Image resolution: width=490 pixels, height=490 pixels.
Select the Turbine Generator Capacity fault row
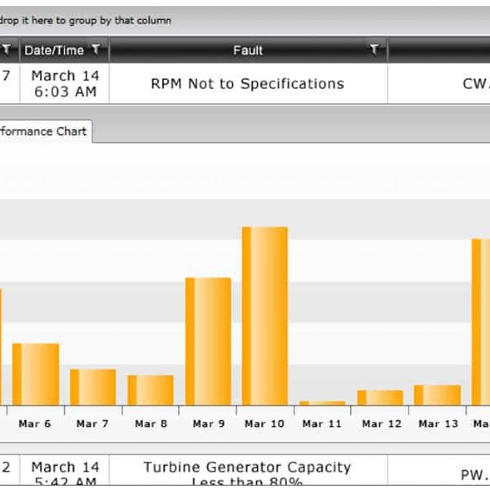(x=247, y=471)
